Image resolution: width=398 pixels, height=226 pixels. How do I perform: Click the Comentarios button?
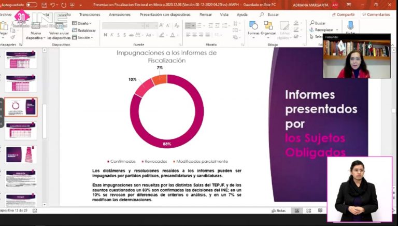click(x=375, y=15)
